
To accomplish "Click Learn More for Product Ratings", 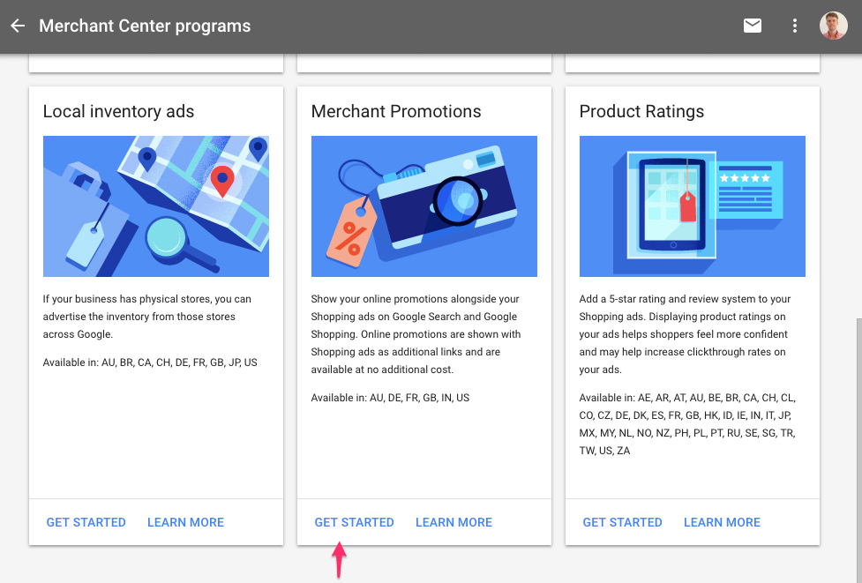I will point(722,522).
